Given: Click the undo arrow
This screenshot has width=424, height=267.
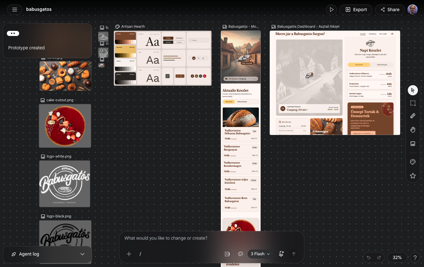Looking at the screenshot, I should click(369, 257).
